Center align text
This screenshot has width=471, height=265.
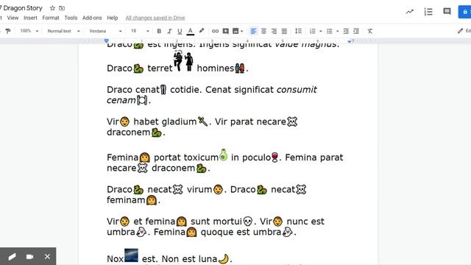tap(263, 31)
